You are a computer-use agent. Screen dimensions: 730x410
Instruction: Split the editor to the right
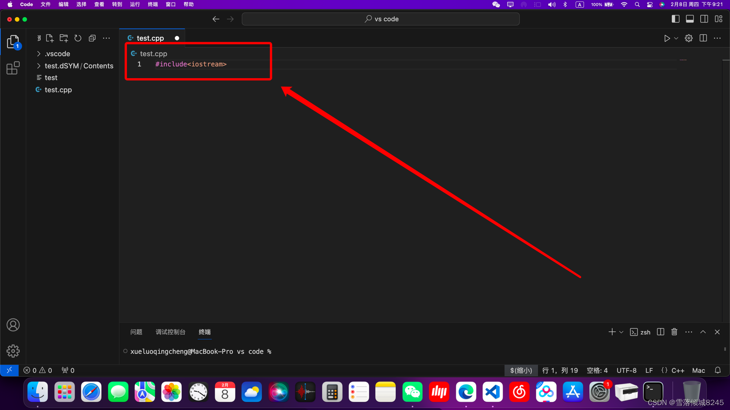(703, 38)
